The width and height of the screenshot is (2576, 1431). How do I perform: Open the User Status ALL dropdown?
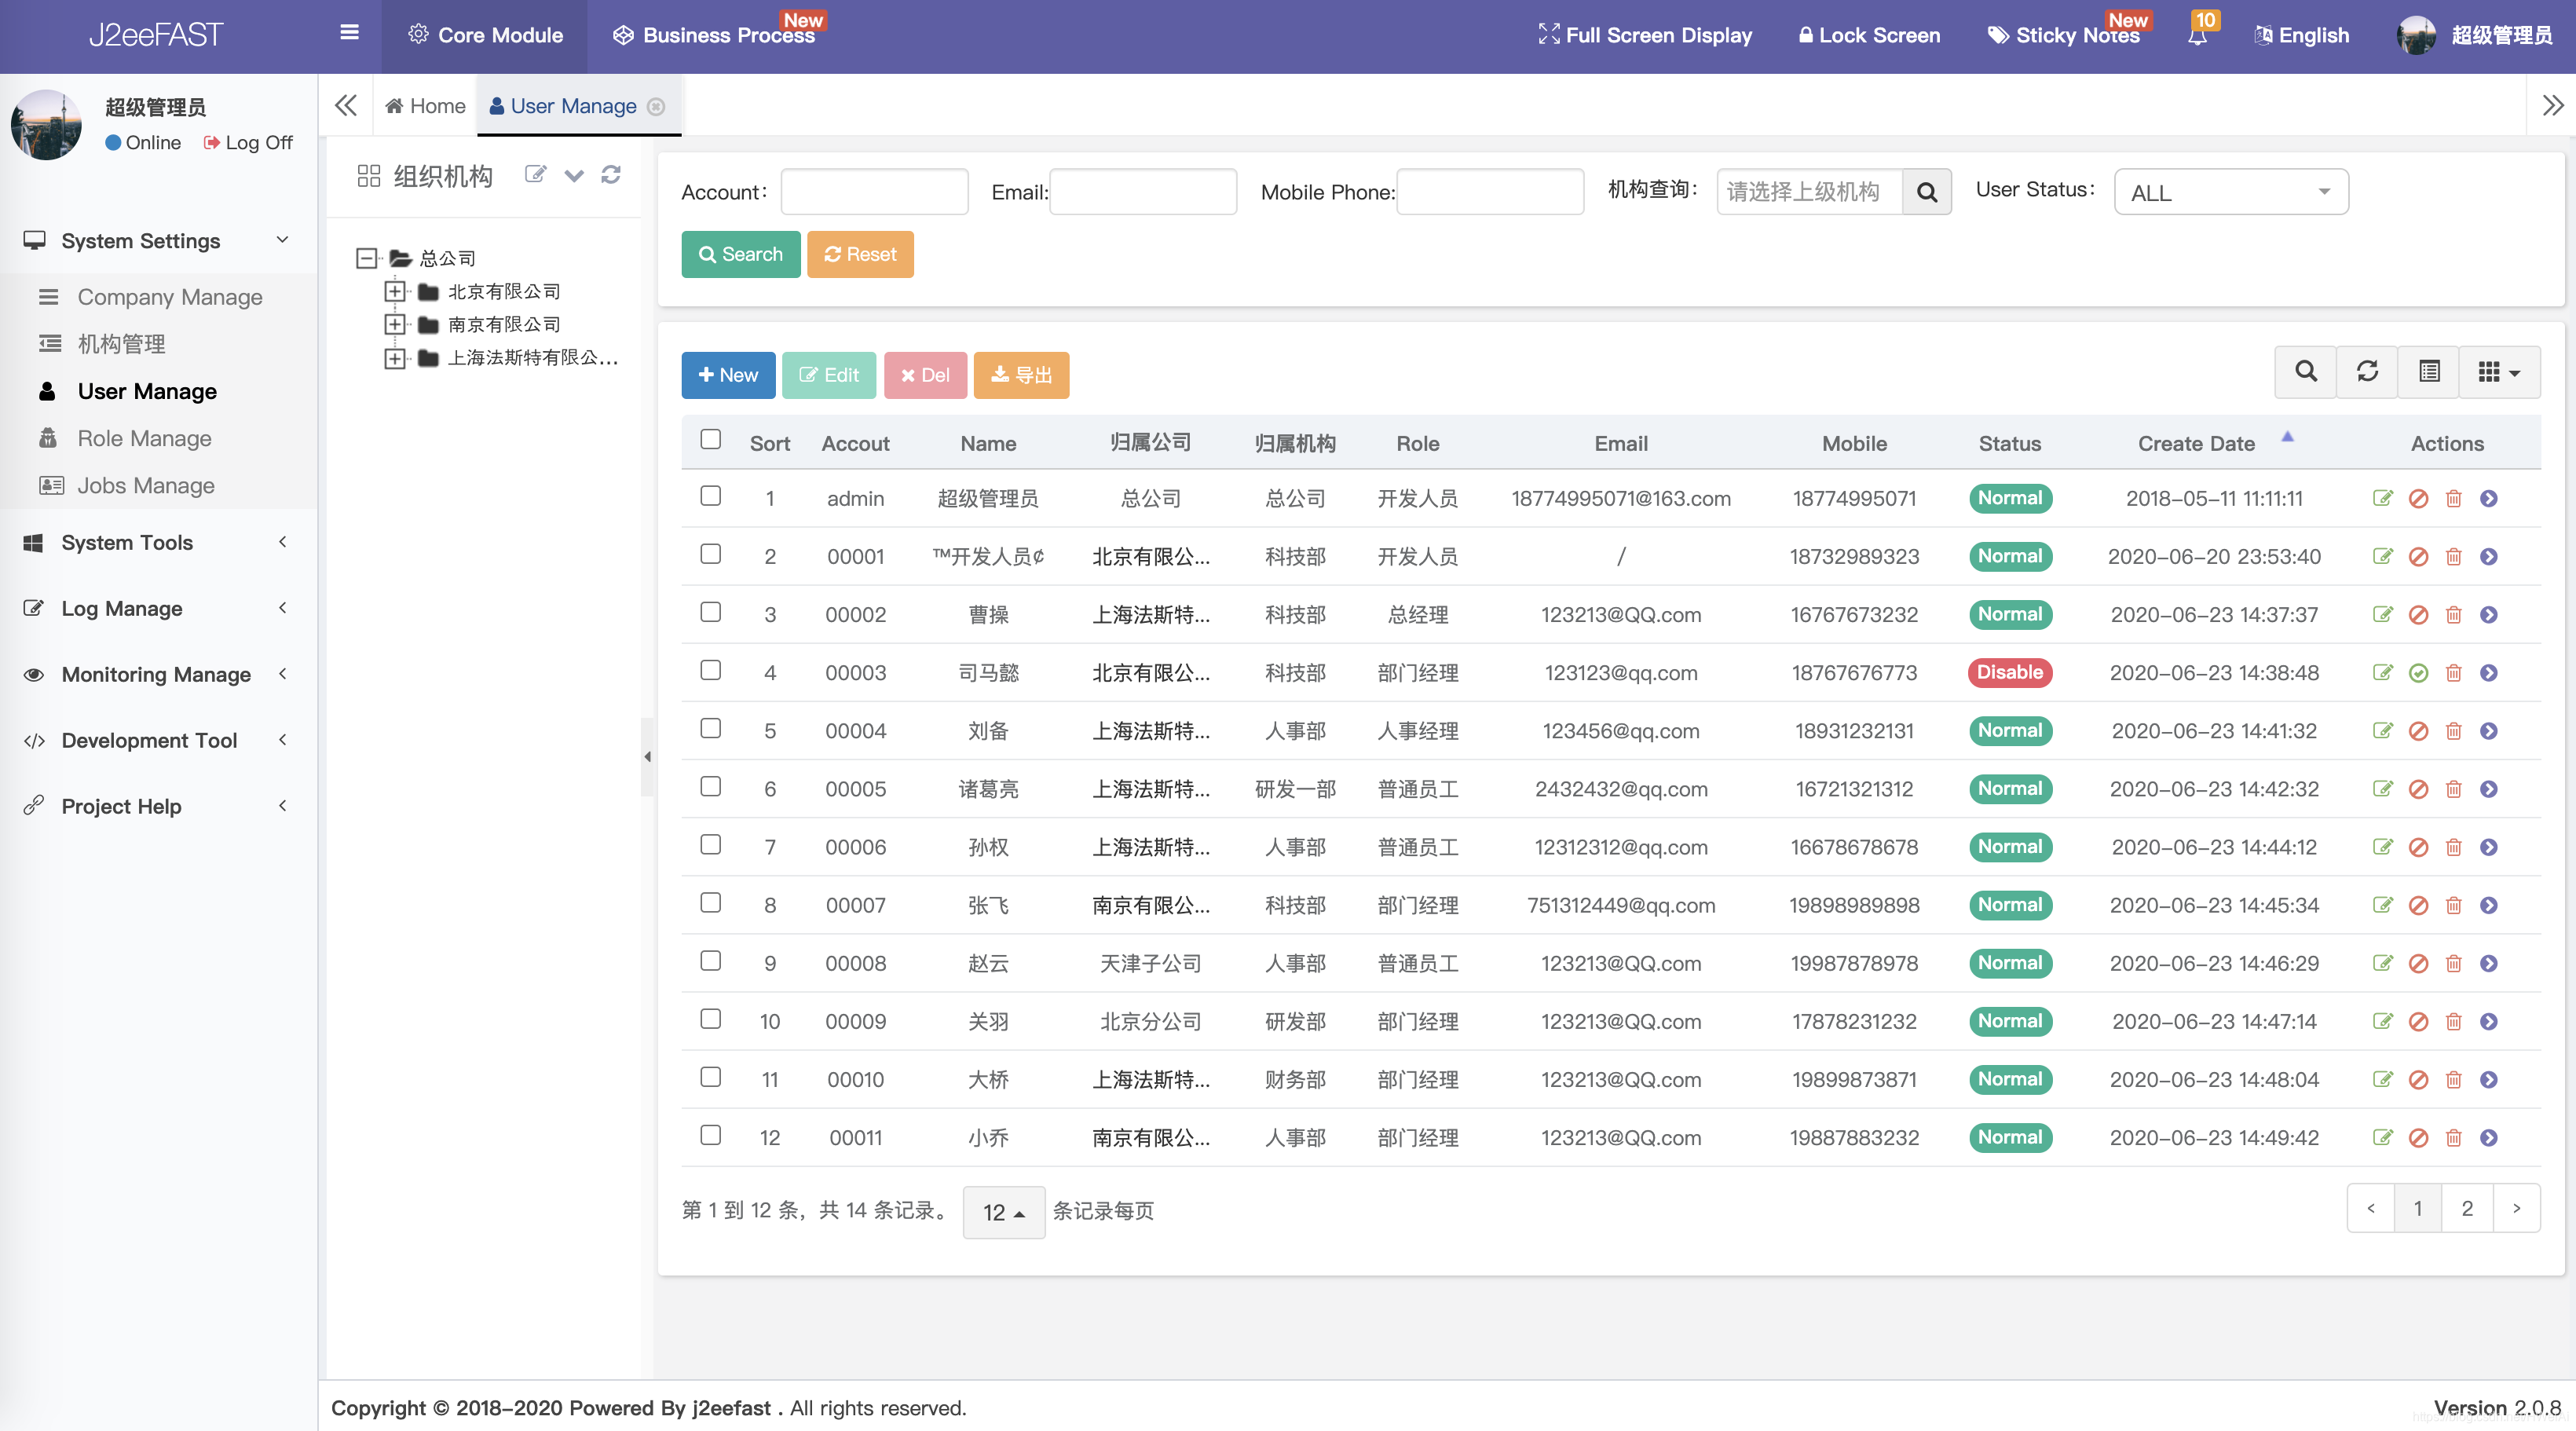(2231, 192)
